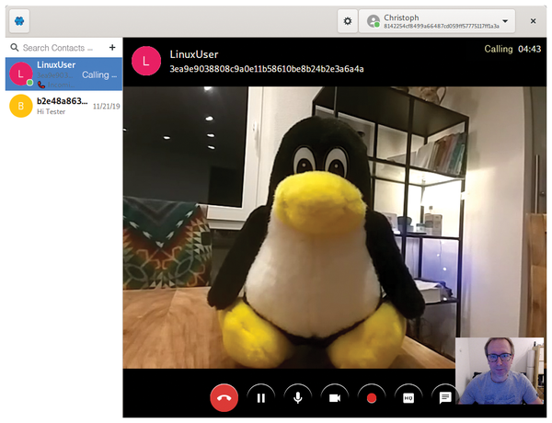Expand the Christoph account dropdown

coord(437,21)
